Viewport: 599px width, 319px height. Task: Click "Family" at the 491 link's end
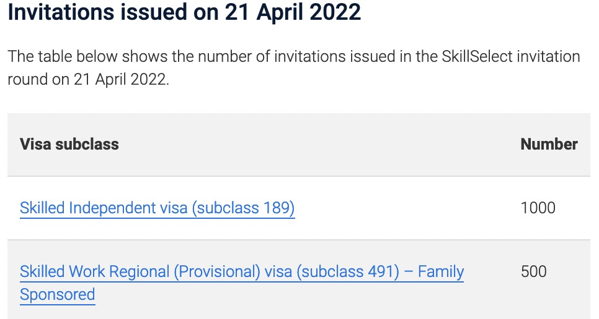pos(441,271)
